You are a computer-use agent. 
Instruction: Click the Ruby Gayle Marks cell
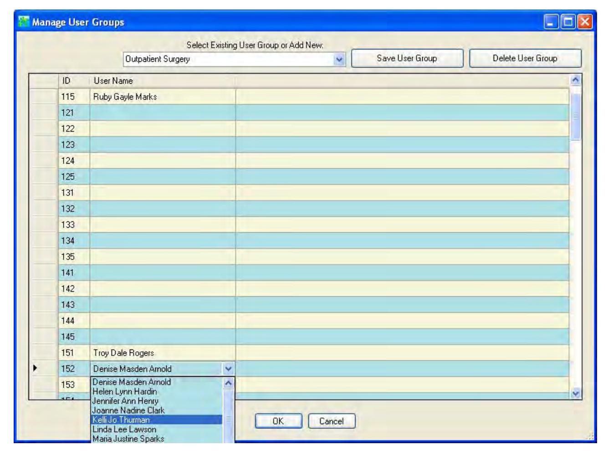[163, 97]
